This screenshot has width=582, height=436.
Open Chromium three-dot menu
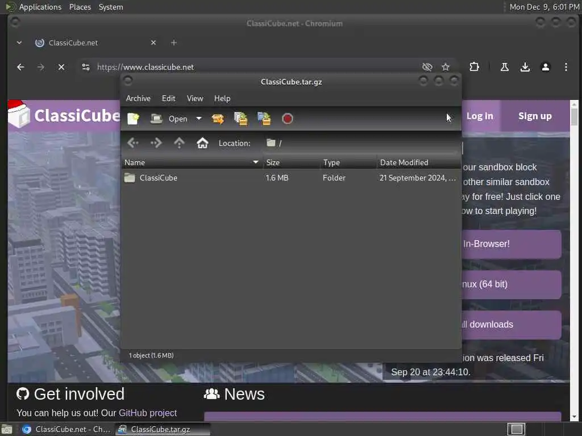pyautogui.click(x=566, y=67)
